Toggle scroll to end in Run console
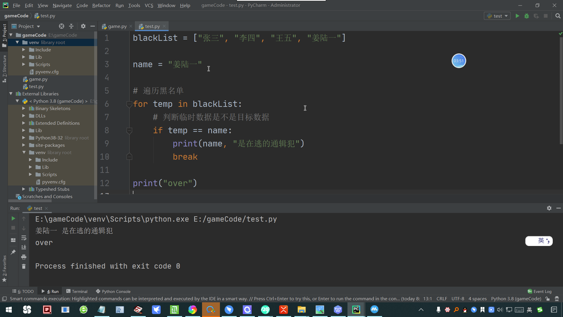The image size is (563, 317). tap(24, 247)
